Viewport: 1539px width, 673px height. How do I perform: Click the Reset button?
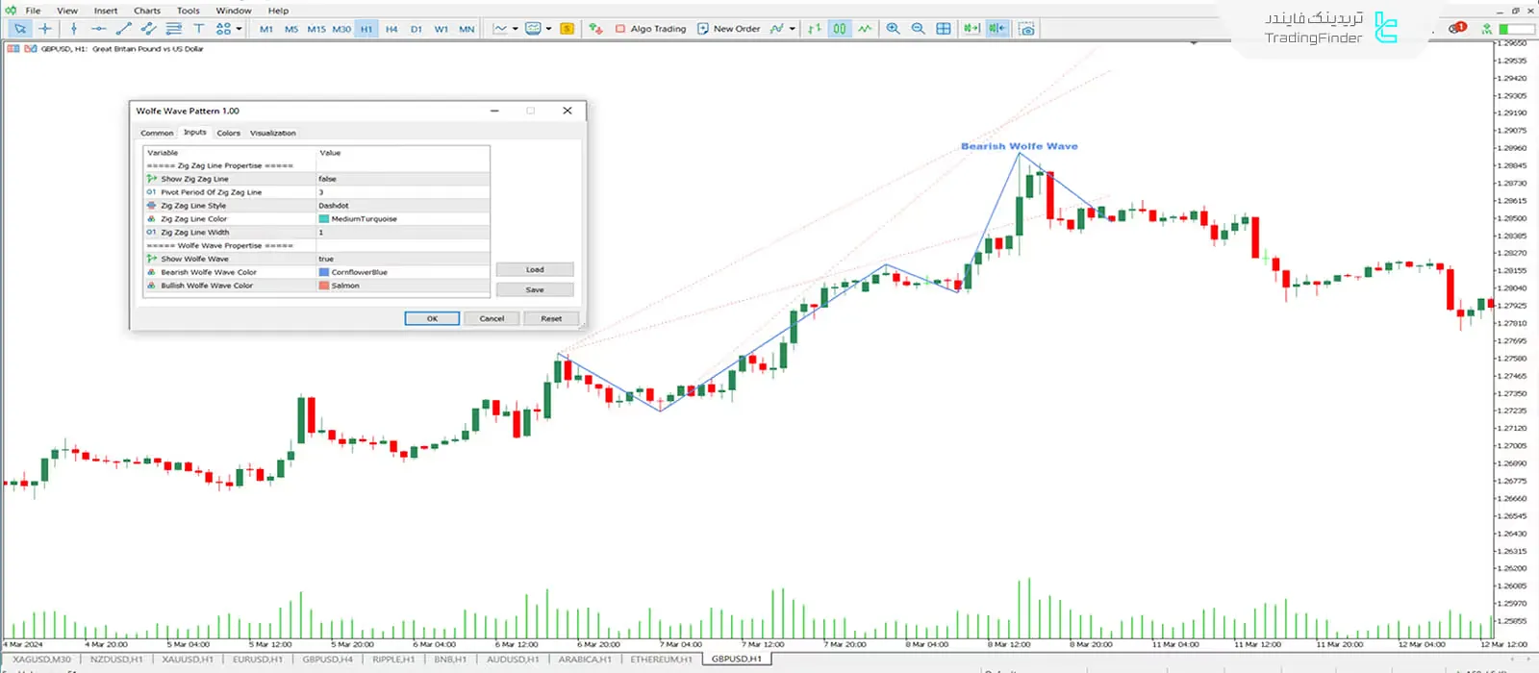[551, 318]
